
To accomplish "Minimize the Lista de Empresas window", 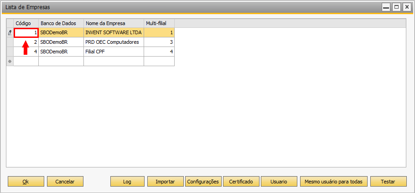I will (386, 7).
